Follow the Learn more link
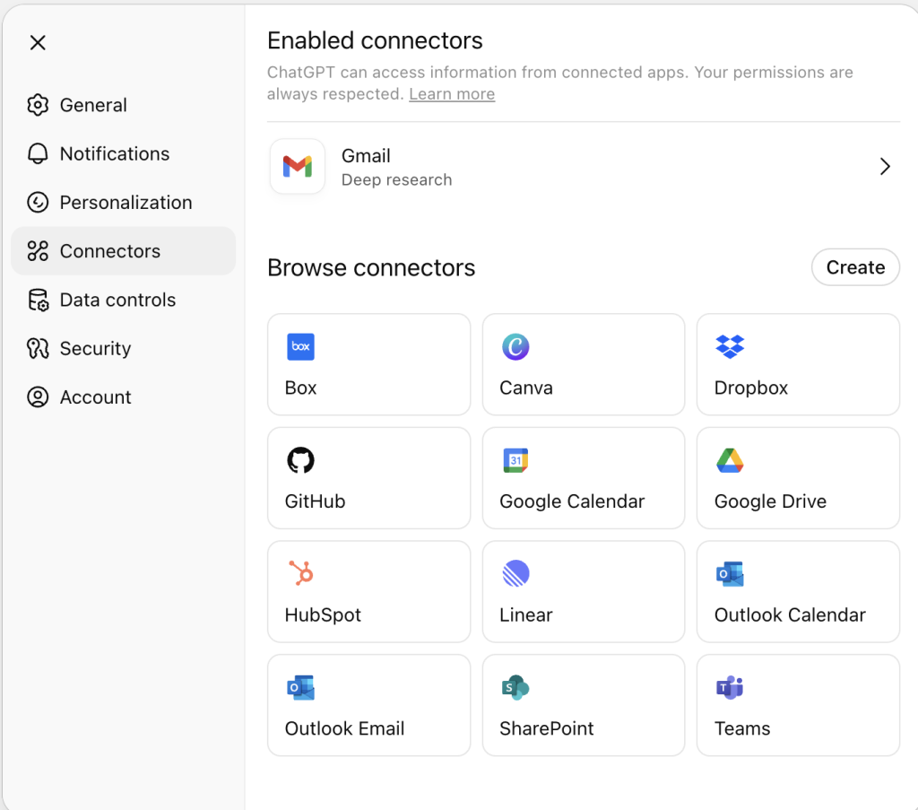 click(x=452, y=93)
